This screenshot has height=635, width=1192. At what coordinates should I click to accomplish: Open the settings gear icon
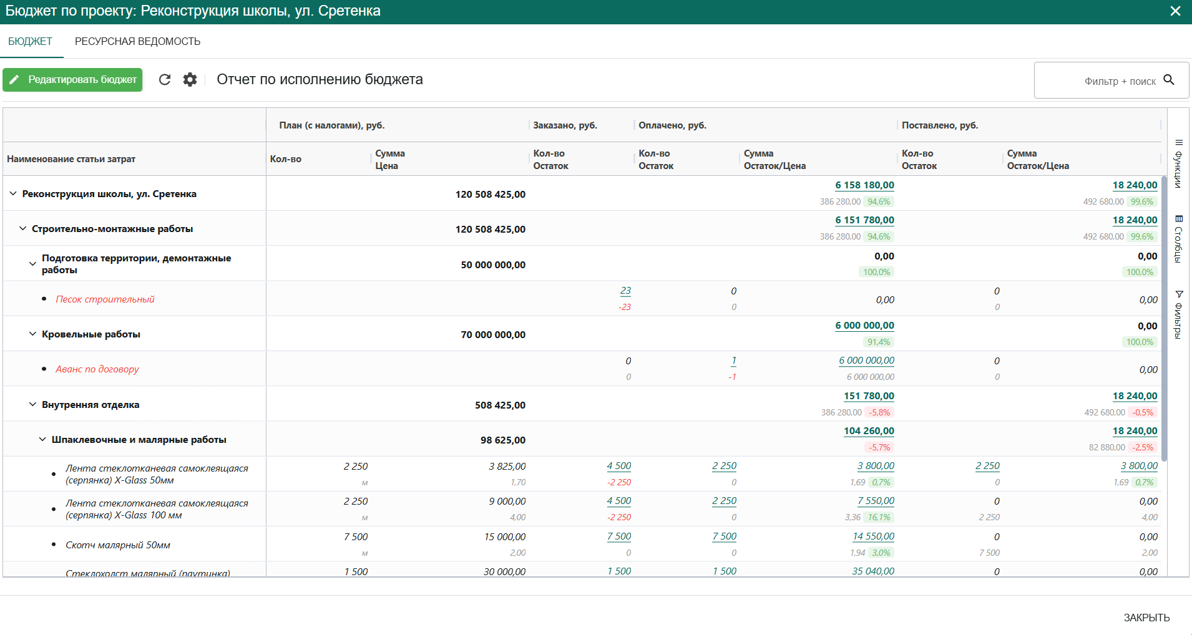pos(190,80)
